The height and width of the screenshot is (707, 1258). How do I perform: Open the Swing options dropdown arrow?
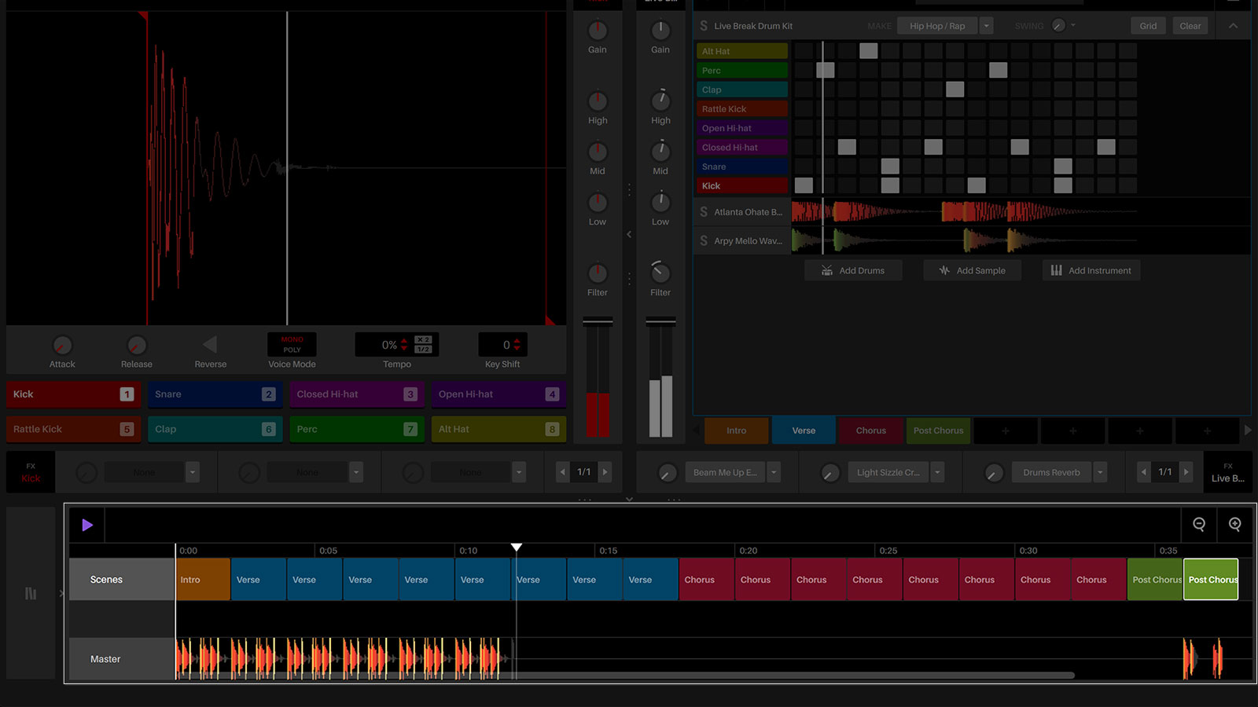click(x=1073, y=25)
